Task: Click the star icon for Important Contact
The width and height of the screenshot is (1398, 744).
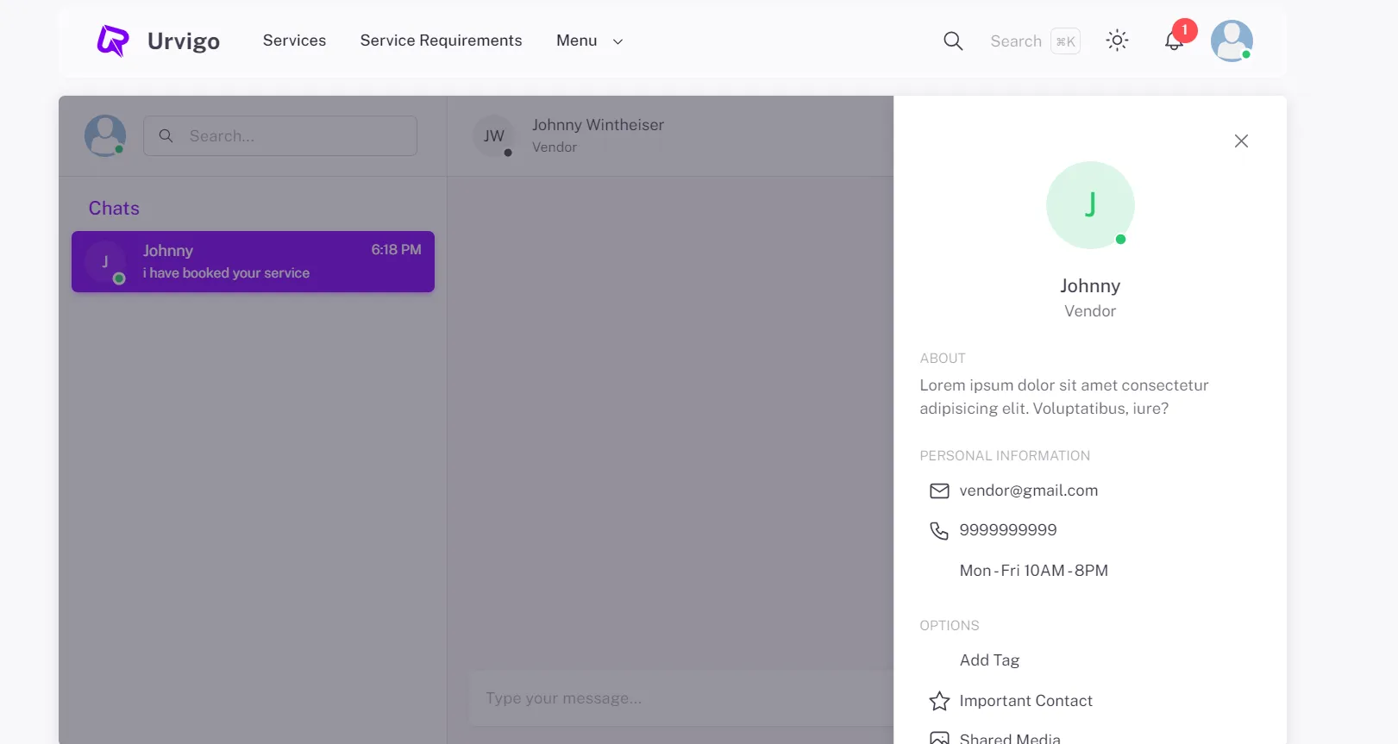Action: (939, 701)
